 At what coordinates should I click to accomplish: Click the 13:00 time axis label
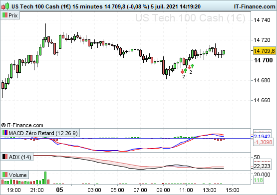(209, 190)
